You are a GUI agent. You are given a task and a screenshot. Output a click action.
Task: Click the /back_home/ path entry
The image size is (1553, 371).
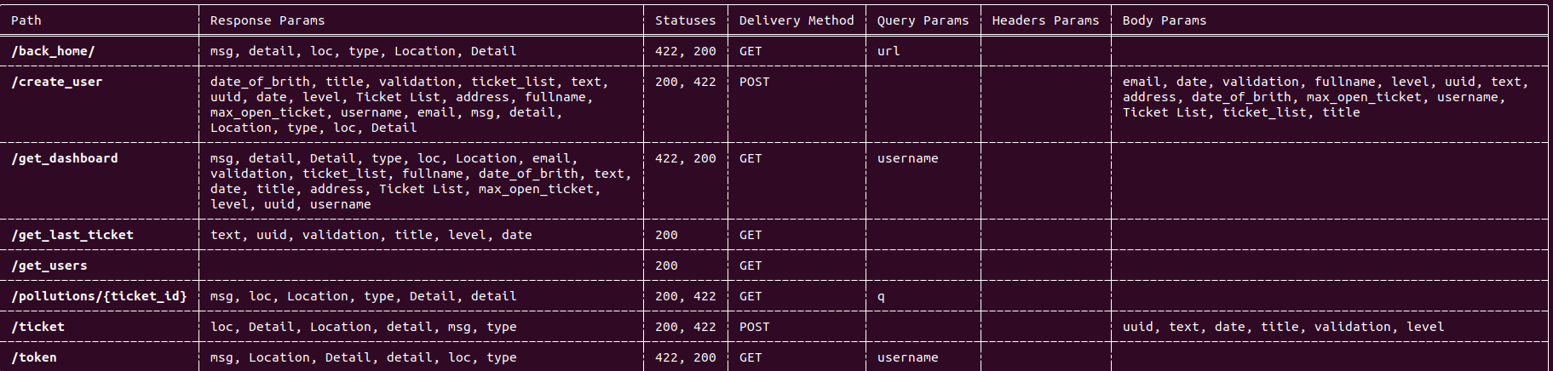coord(53,51)
